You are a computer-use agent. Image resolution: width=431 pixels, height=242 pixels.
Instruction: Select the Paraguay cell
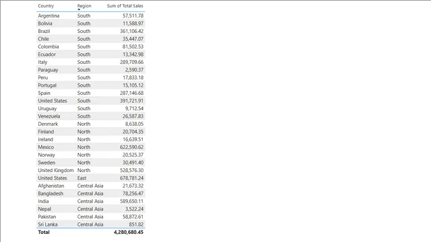48,70
